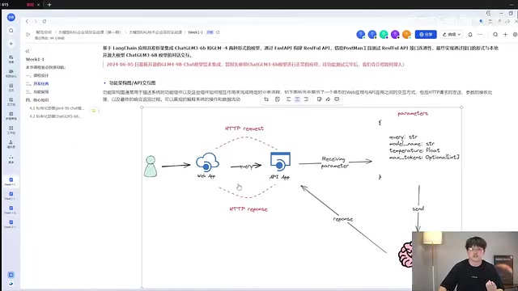
Task: Jump to outline section four 核心知识
Action: pos(37,100)
